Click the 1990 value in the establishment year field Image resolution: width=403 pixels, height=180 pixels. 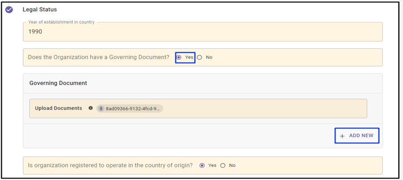pos(35,32)
